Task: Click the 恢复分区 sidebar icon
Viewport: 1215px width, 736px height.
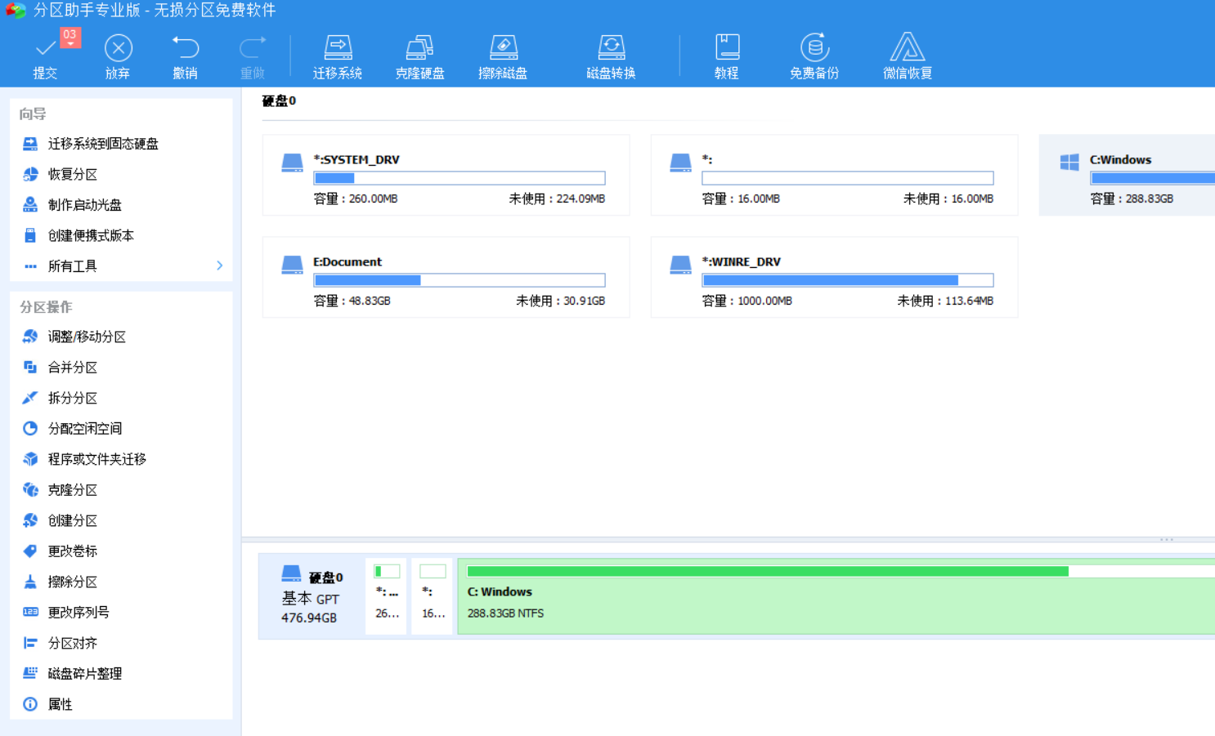Action: pyautogui.click(x=30, y=174)
